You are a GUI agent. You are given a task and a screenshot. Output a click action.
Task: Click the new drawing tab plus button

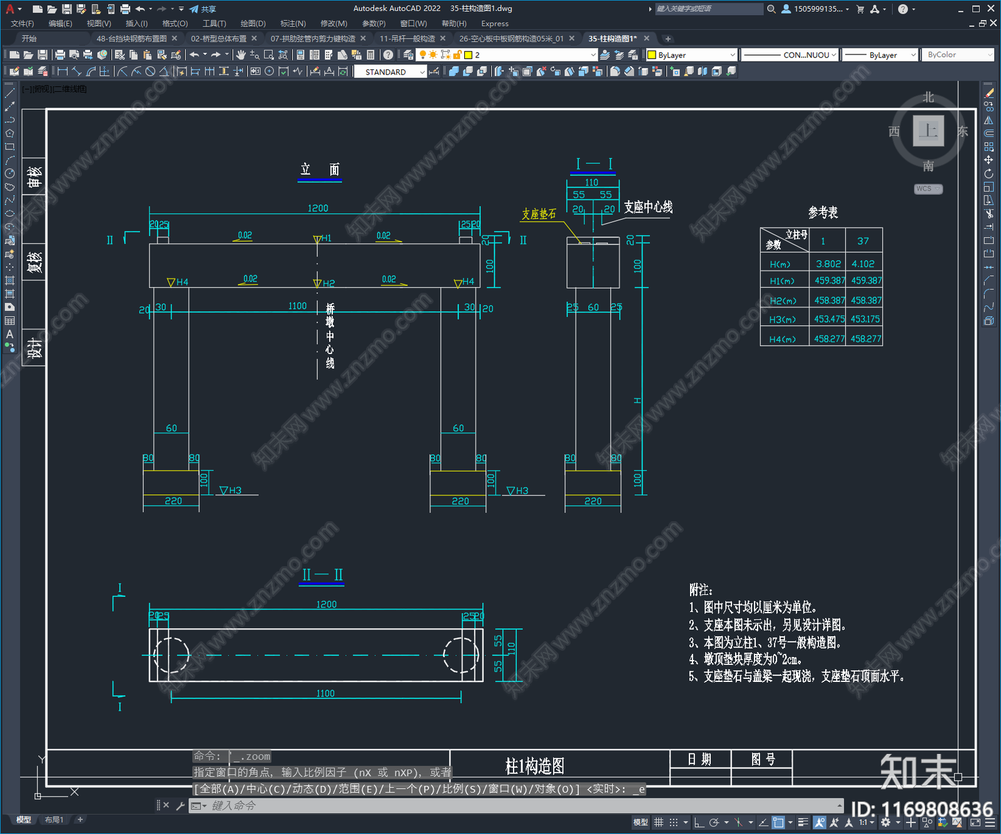pyautogui.click(x=668, y=39)
